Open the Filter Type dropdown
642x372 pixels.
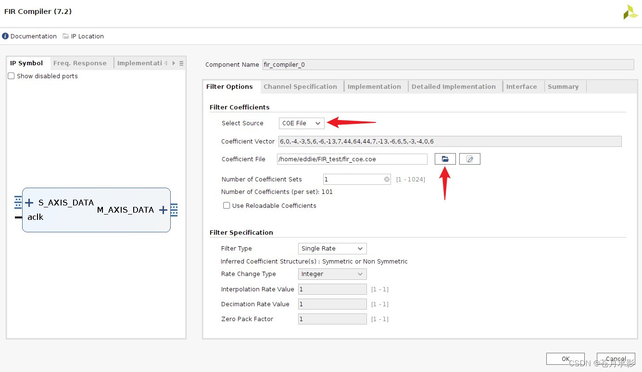point(332,249)
